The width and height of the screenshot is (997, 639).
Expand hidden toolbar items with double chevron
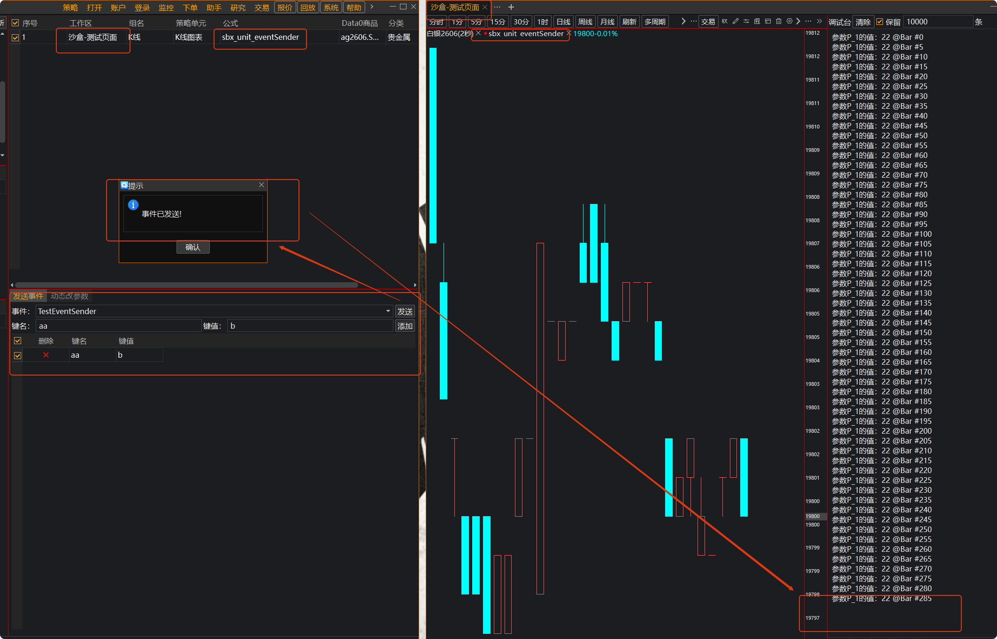819,21
